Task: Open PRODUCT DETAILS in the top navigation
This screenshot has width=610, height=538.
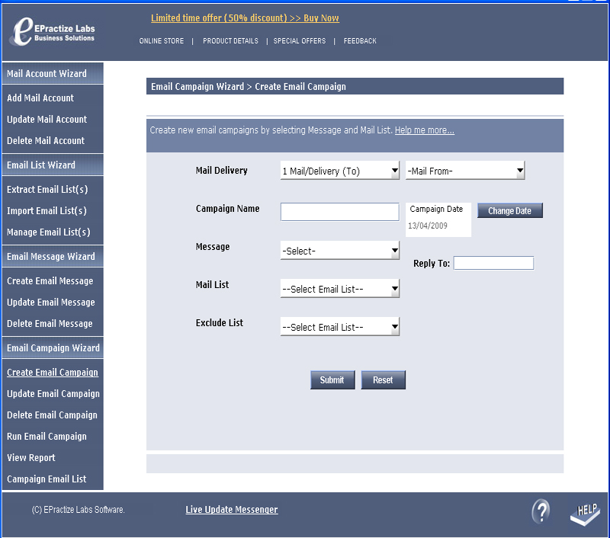Action: [230, 41]
